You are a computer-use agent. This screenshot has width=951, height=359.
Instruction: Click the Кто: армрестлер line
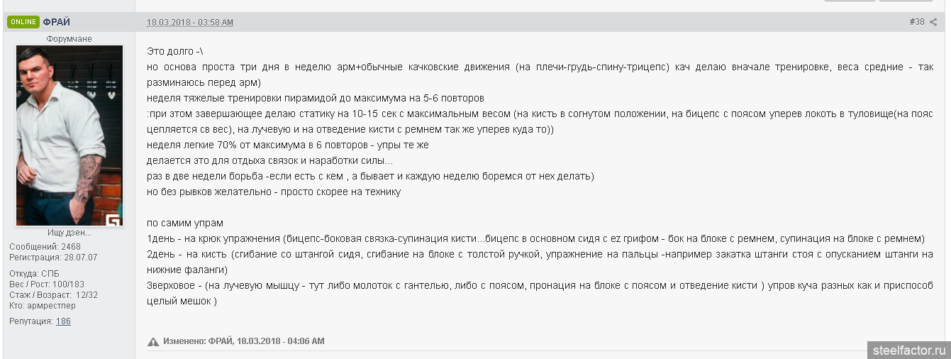tap(43, 306)
